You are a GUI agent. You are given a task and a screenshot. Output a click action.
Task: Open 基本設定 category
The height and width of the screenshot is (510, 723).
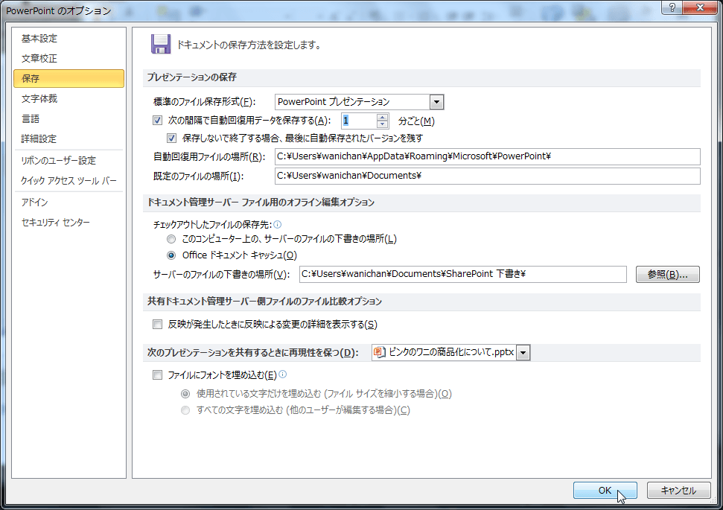[x=69, y=38]
